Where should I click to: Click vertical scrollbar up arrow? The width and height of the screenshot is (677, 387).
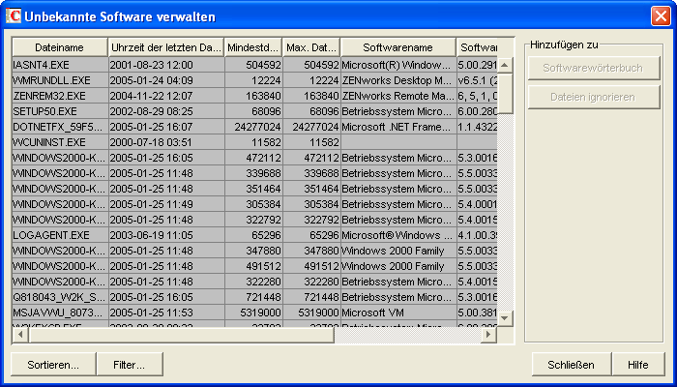505,65
